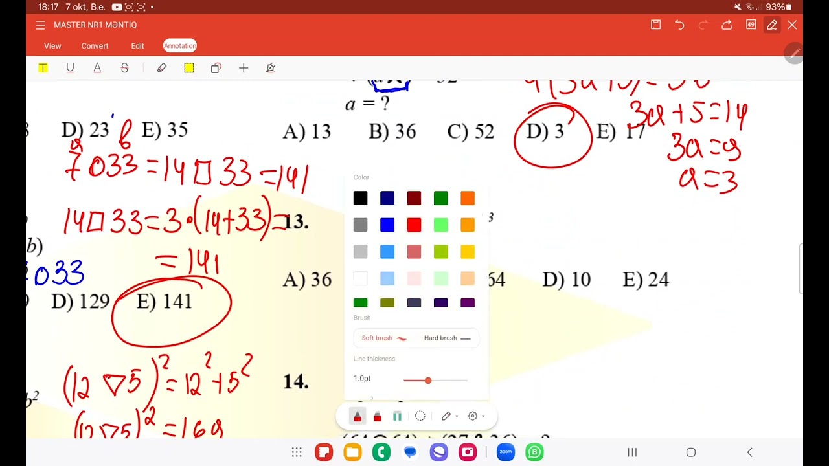
Task: Pick the bright blue color swatch
Action: point(387,225)
